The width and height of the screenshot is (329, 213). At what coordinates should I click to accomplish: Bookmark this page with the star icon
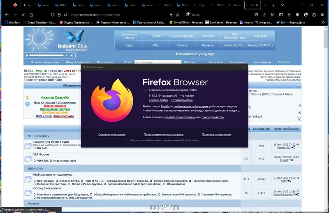pos(178,15)
